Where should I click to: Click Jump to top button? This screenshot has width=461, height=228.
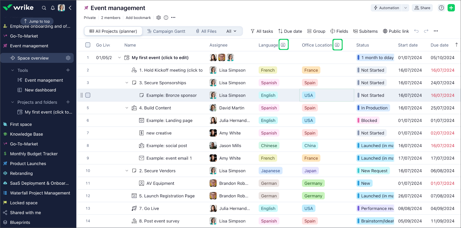pyautogui.click(x=37, y=21)
